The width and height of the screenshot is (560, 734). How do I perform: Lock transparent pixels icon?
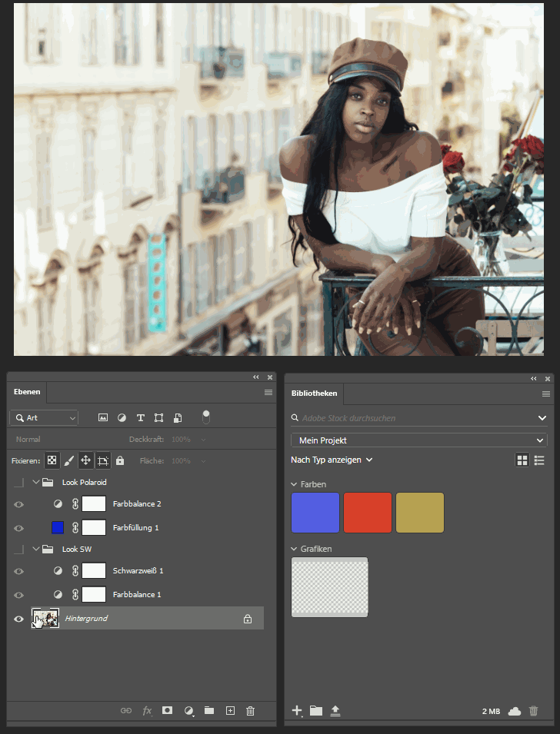52,460
